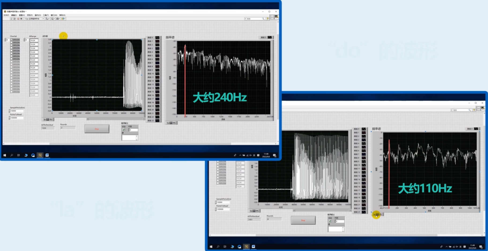
Task: Click the 240Hz waveform graph's horizontal scrollbar
Action: [116, 119]
